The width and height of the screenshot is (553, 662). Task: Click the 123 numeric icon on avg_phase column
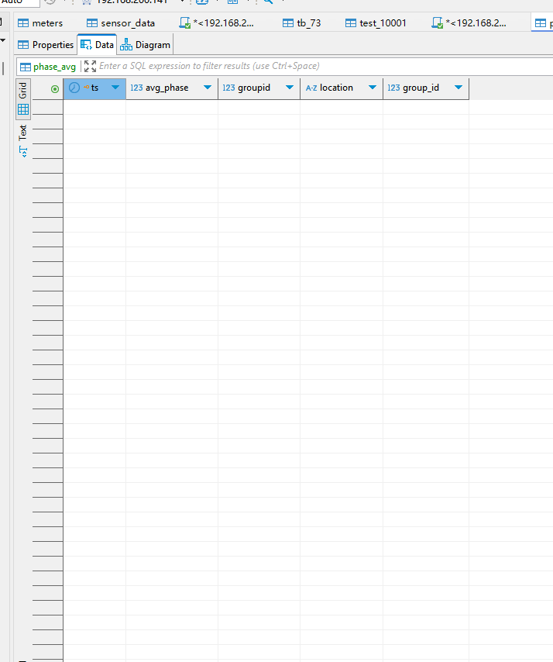(x=136, y=88)
